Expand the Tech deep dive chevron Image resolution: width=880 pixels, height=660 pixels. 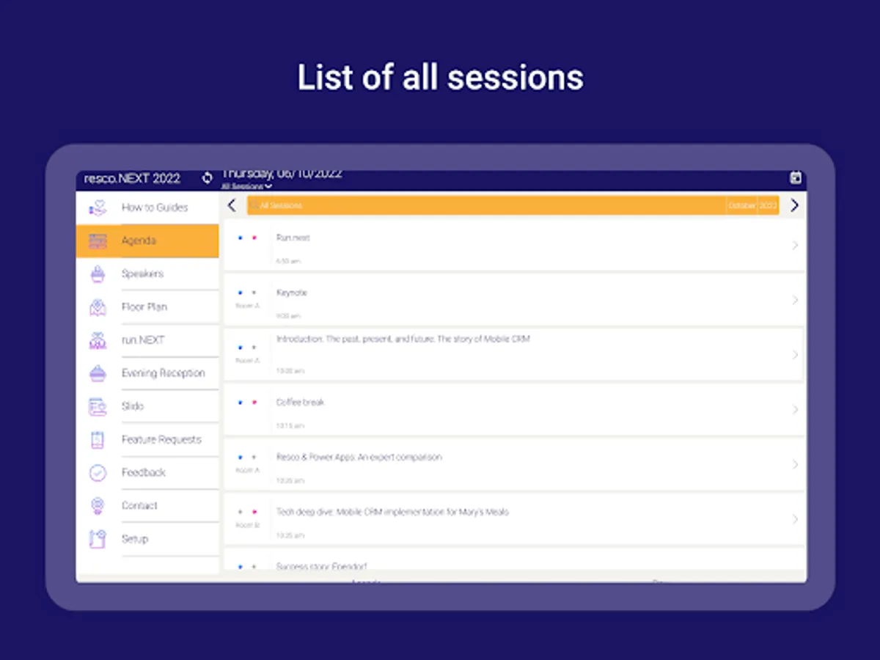click(795, 519)
